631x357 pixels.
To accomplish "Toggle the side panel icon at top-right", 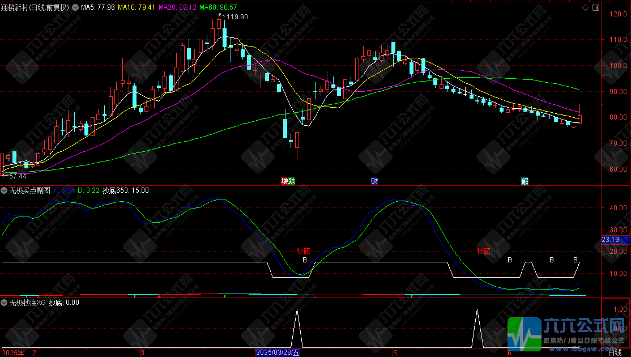I will tap(595, 8).
